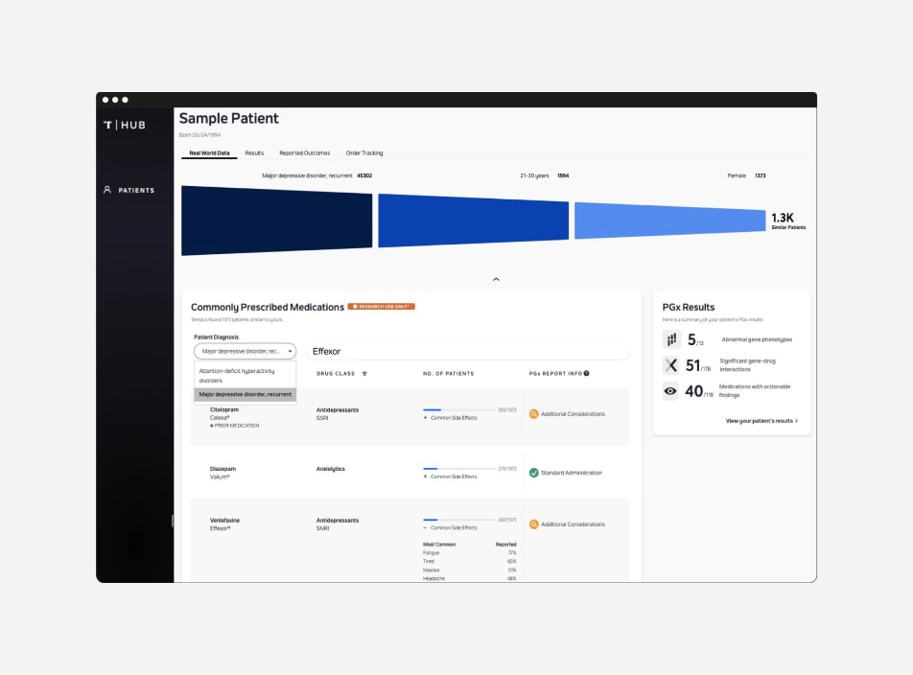The height and width of the screenshot is (675, 913).
Task: Click the Diazepam patient count progress bar
Action: tap(458, 469)
